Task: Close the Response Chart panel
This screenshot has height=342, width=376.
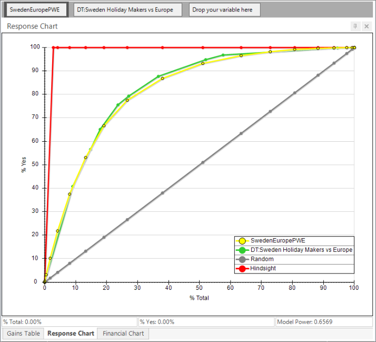Action: 367,26
